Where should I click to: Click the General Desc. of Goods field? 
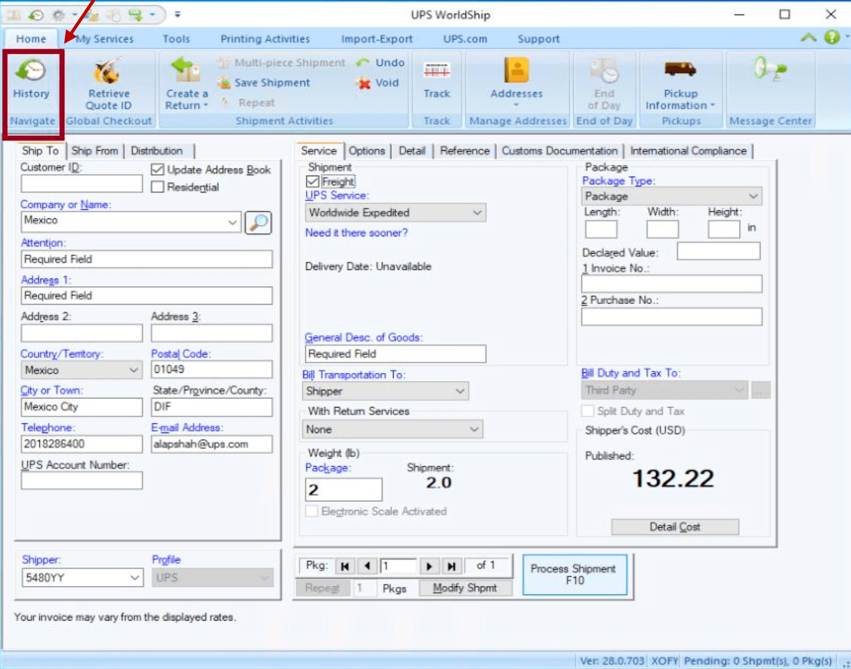396,354
